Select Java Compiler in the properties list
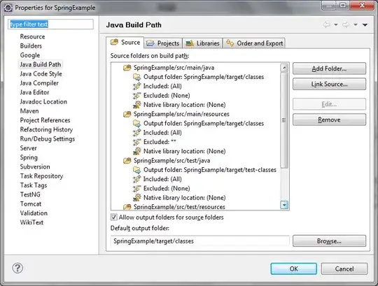Image resolution: width=378 pixels, height=286 pixels. (39, 83)
